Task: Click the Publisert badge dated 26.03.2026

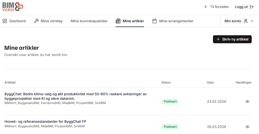Action: tap(170, 127)
